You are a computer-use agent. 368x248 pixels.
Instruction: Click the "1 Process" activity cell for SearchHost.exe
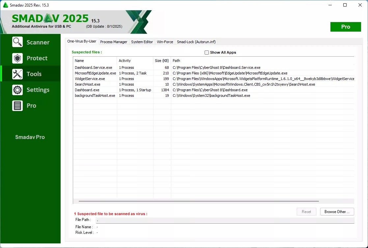pos(127,84)
